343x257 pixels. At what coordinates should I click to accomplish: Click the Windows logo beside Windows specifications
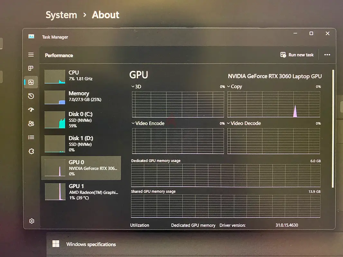(x=56, y=244)
